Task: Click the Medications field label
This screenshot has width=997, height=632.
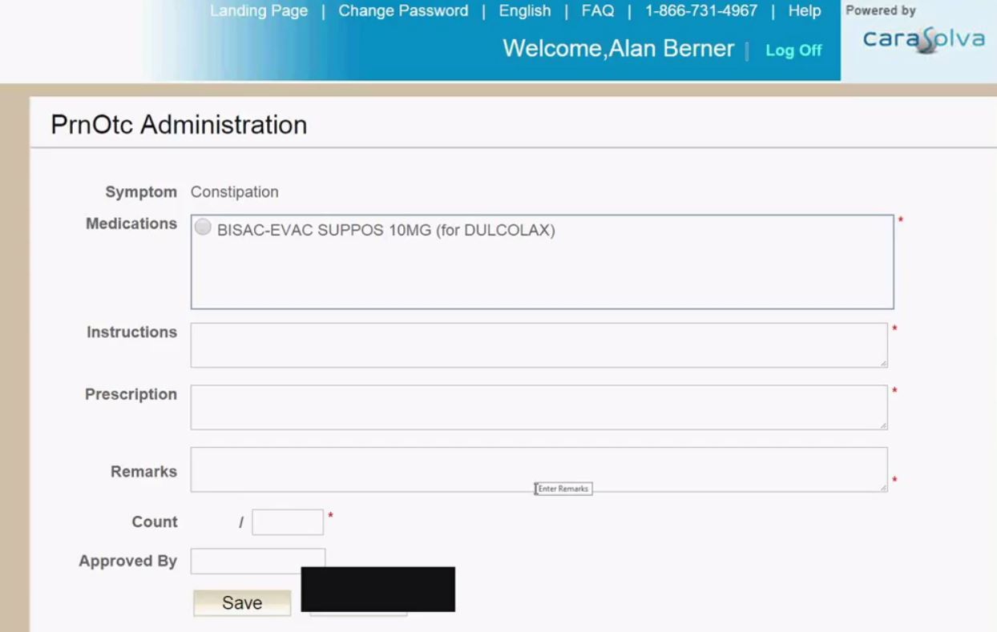Action: (131, 223)
